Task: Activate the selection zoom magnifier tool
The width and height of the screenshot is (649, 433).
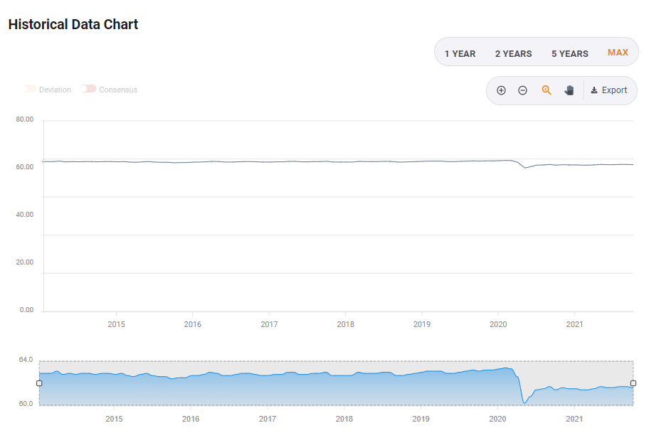Action: (x=547, y=90)
